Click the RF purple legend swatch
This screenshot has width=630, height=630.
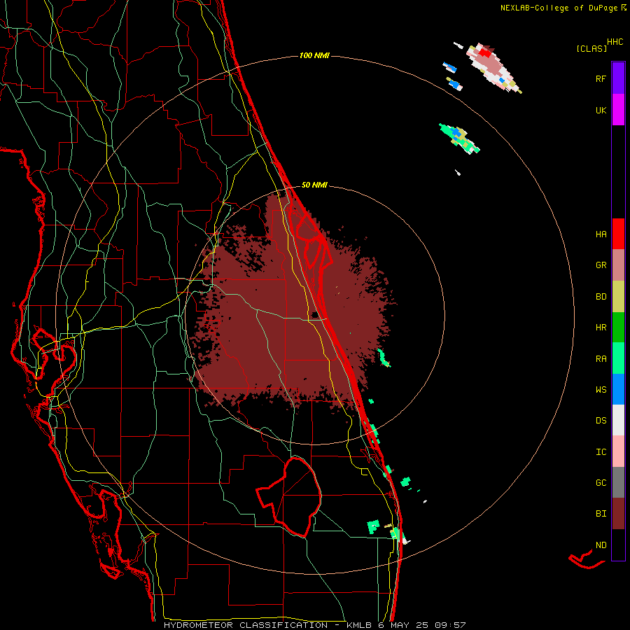[618, 78]
